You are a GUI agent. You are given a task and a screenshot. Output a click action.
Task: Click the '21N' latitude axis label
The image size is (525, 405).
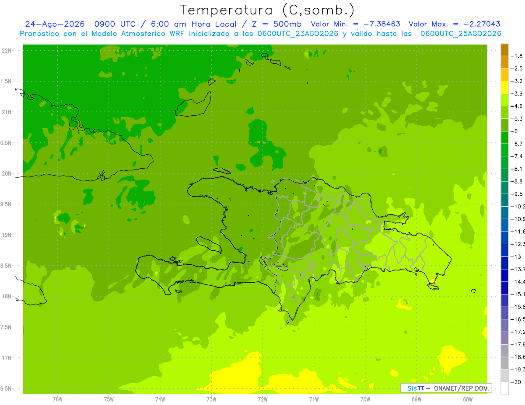(x=7, y=112)
